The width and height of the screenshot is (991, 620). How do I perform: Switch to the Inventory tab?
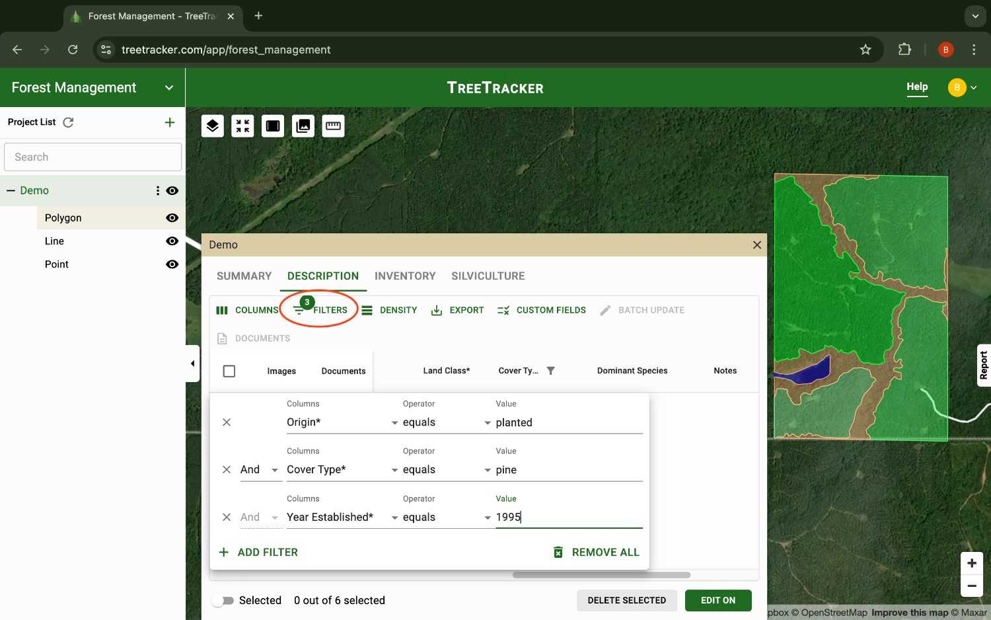click(x=405, y=276)
